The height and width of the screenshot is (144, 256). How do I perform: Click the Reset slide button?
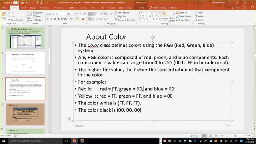[37, 16]
